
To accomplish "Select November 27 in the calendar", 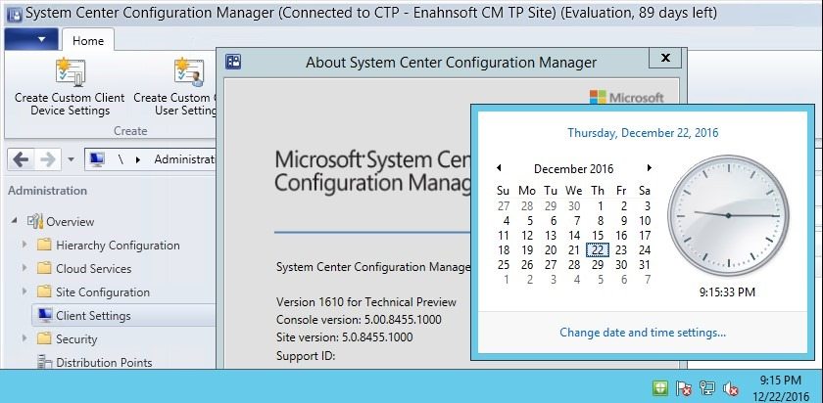I will coord(504,206).
